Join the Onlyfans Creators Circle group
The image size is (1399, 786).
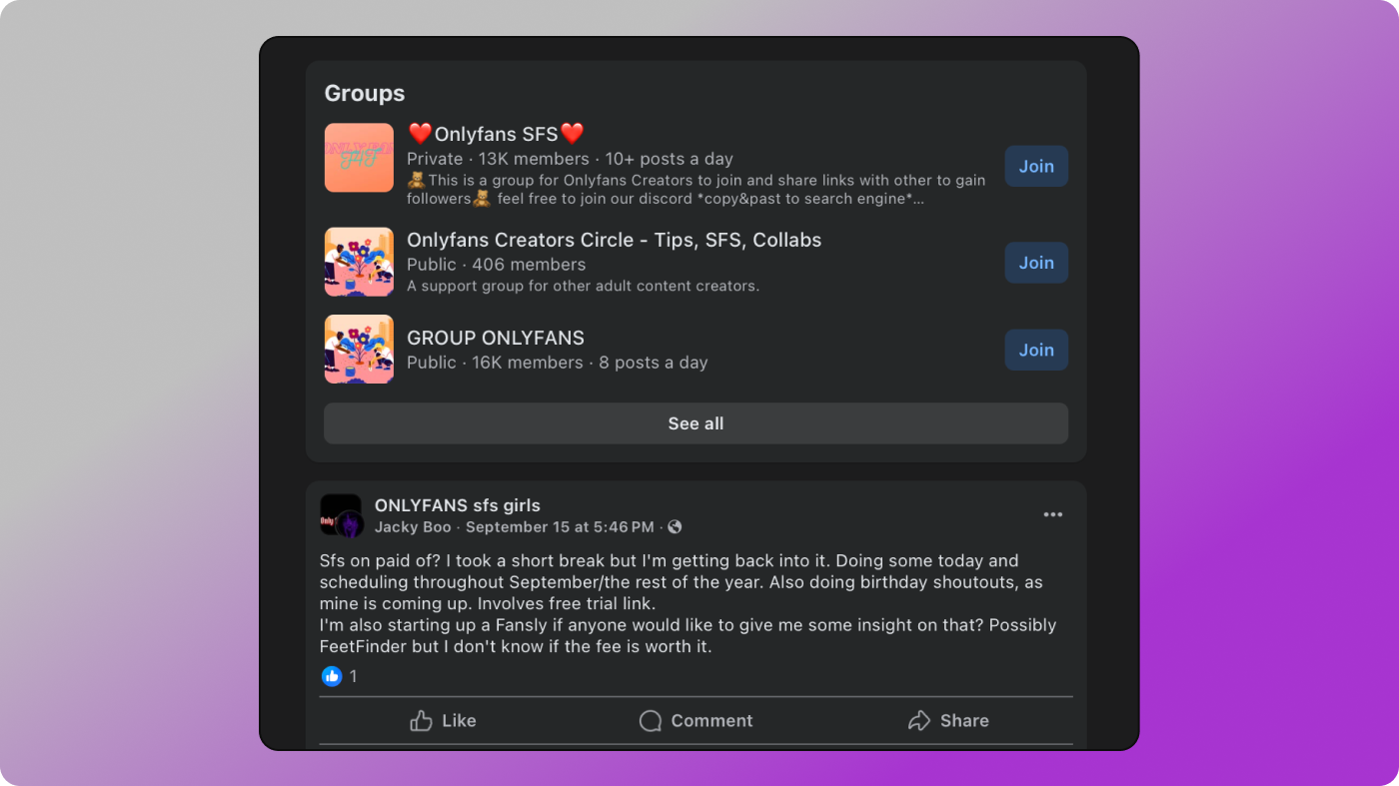(x=1036, y=263)
